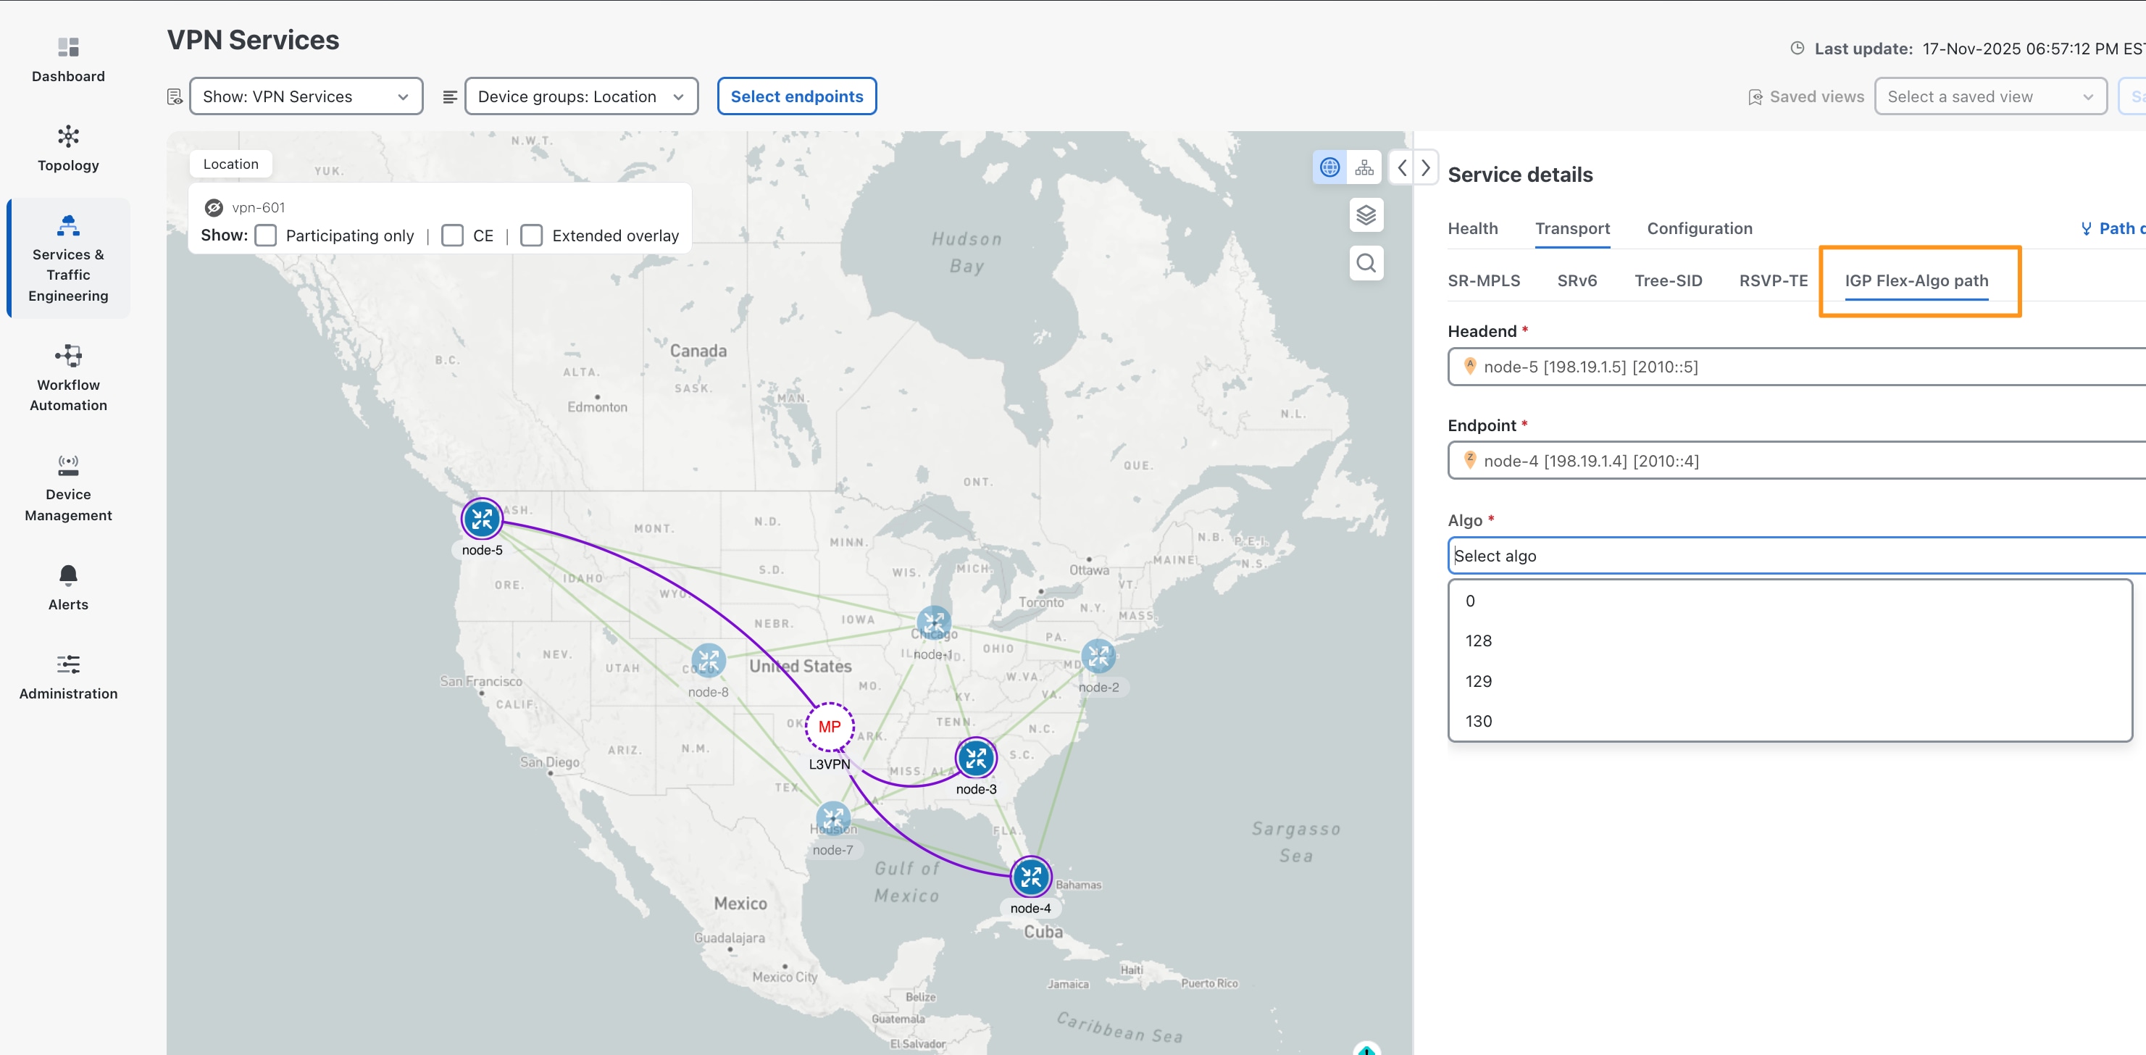The image size is (2146, 1055).
Task: Select algo 0 from list
Action: click(1790, 601)
